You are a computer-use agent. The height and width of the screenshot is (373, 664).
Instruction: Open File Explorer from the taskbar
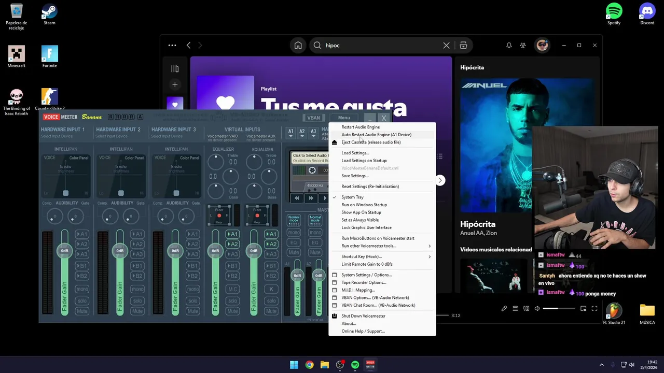(x=325, y=365)
